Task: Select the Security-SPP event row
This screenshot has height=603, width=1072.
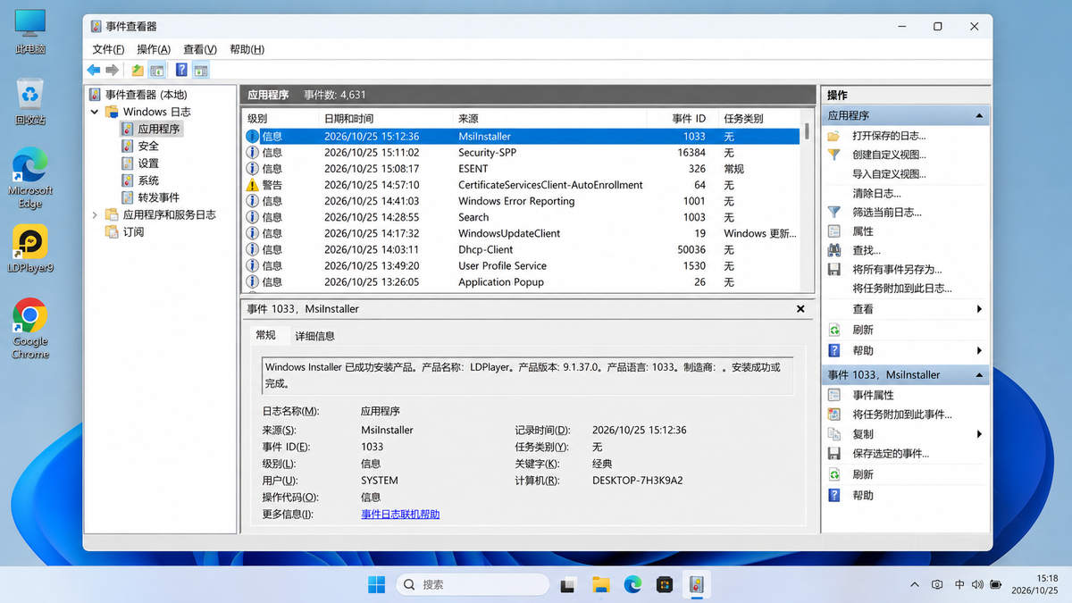Action: pyautogui.click(x=522, y=153)
